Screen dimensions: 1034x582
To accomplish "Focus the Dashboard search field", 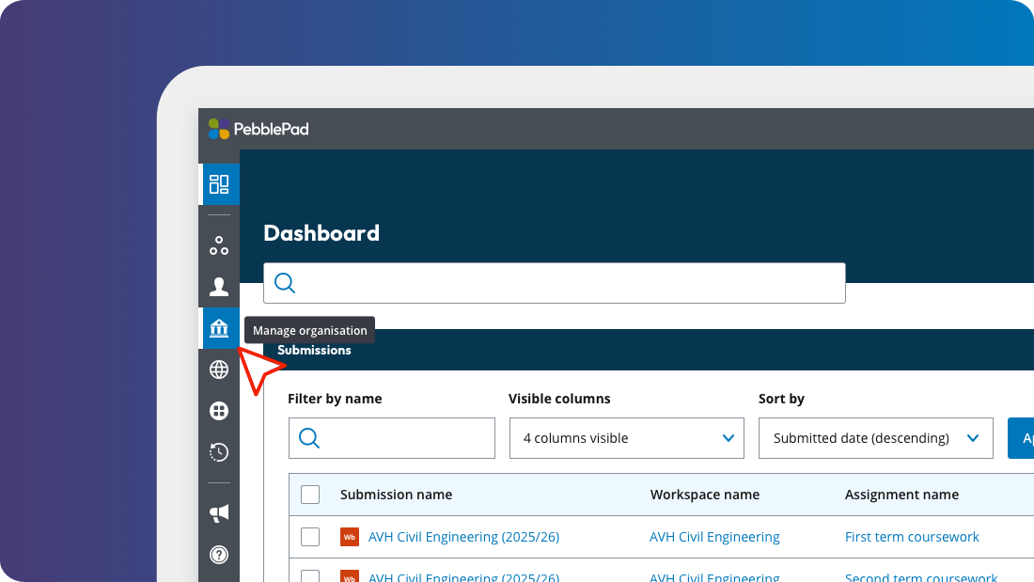I will [554, 283].
